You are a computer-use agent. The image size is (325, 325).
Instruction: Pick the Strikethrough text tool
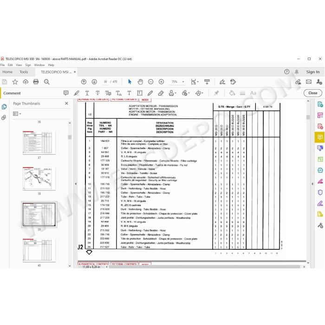coord(97,93)
